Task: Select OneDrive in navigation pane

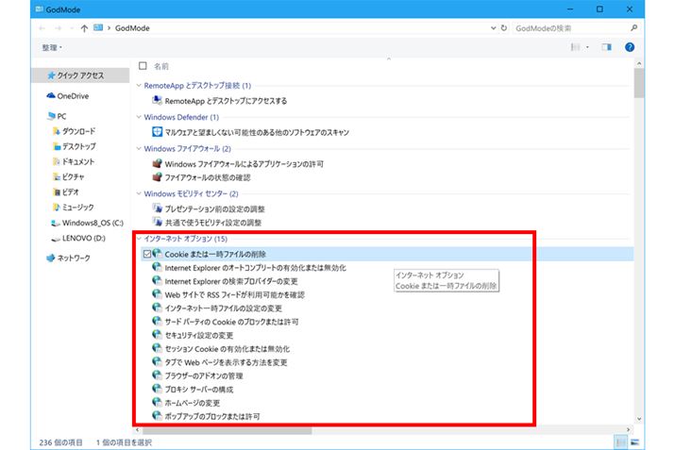Action: click(x=68, y=96)
